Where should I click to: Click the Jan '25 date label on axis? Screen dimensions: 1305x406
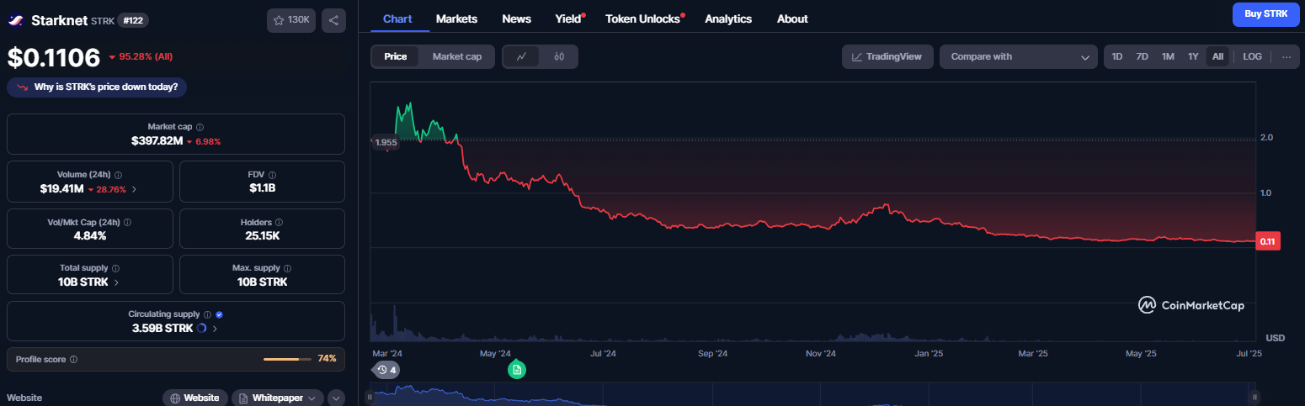pos(929,354)
